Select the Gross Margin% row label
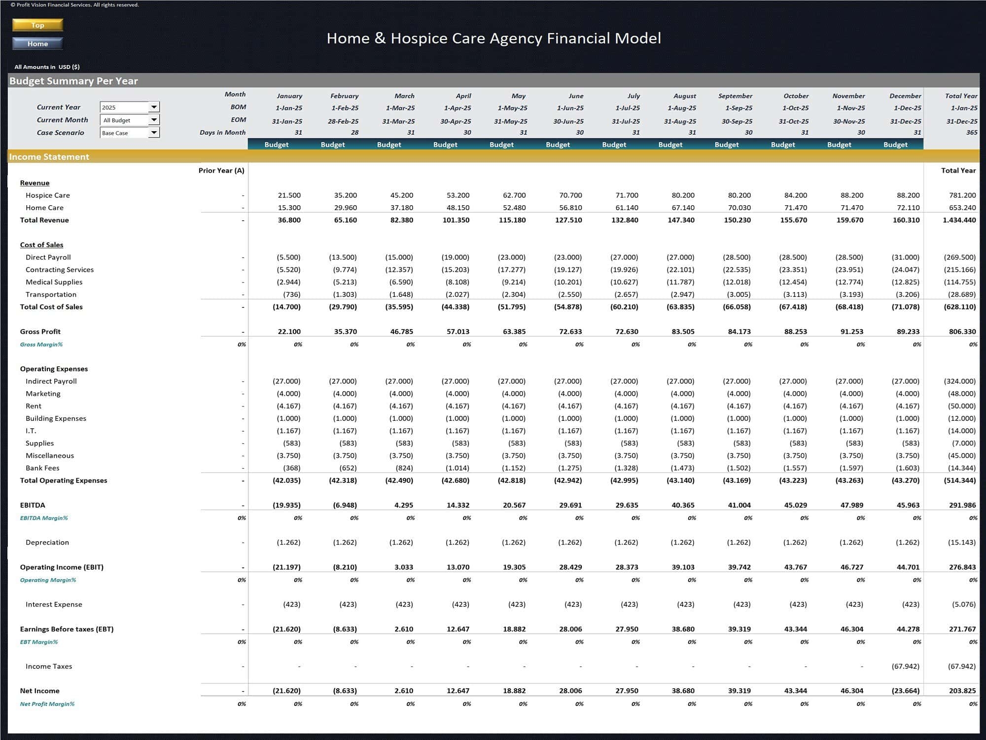The width and height of the screenshot is (986, 740). click(41, 345)
